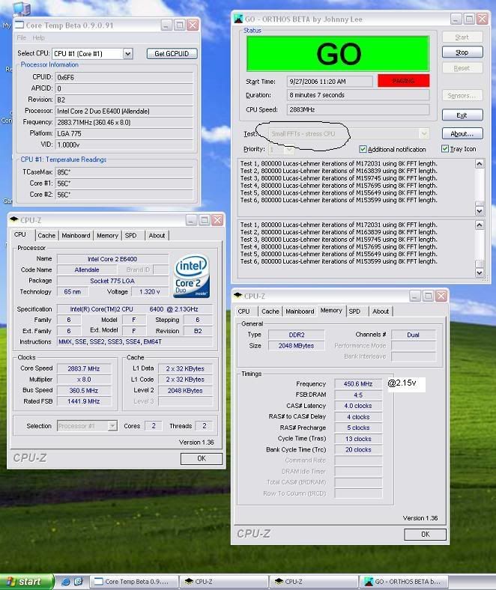This screenshot has height=590, width=496.
Task: Toggle the Tray Icon checkbox
Action: 445,149
